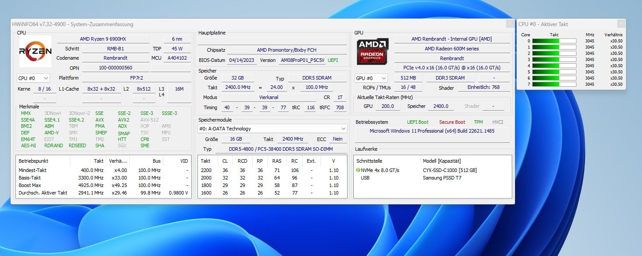Click the AM08ProP01_P5C5V BIOS version field

click(302, 60)
